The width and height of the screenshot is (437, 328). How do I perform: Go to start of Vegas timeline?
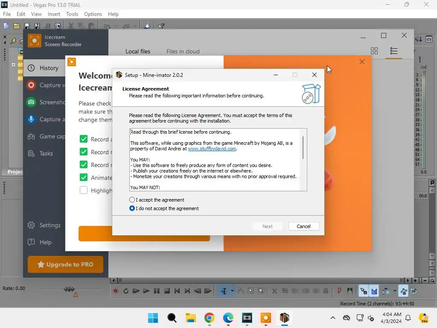(x=177, y=291)
